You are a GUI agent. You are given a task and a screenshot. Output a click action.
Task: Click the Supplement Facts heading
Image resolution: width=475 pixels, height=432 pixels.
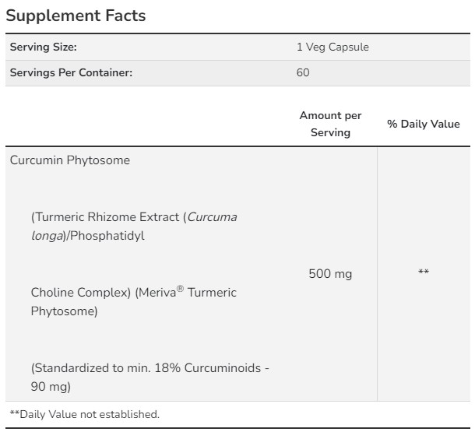(76, 16)
